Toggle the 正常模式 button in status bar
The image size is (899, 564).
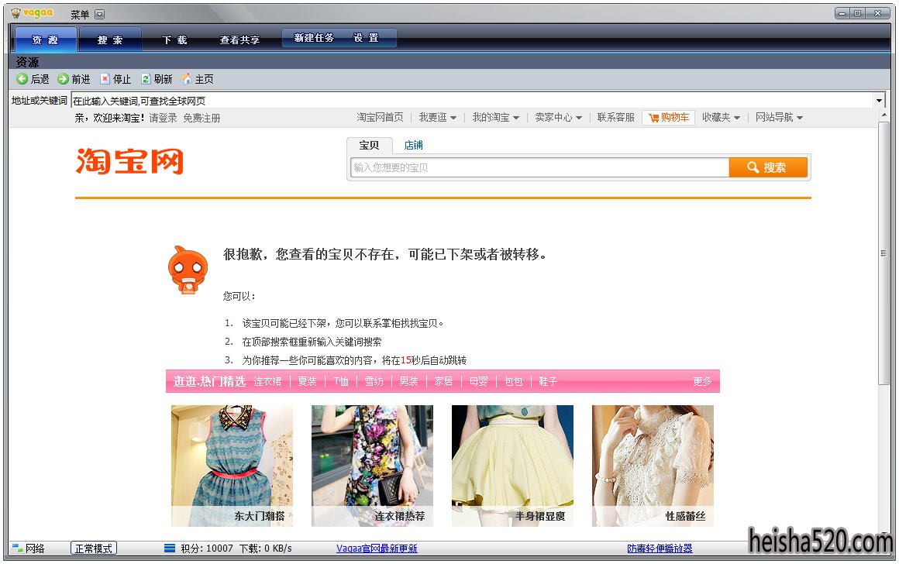(94, 549)
